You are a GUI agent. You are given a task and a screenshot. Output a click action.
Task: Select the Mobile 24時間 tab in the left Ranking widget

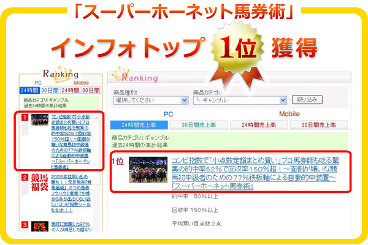(x=71, y=90)
